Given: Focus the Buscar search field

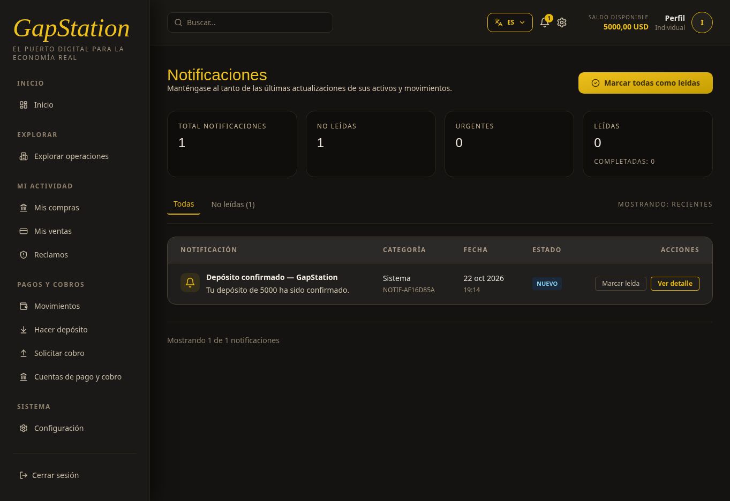Looking at the screenshot, I should (250, 22).
